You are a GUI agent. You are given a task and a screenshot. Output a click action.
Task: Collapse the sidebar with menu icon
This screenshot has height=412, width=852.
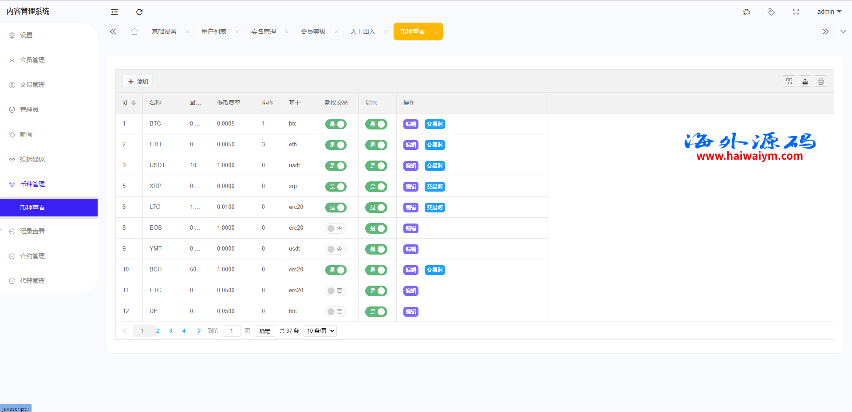(x=114, y=12)
